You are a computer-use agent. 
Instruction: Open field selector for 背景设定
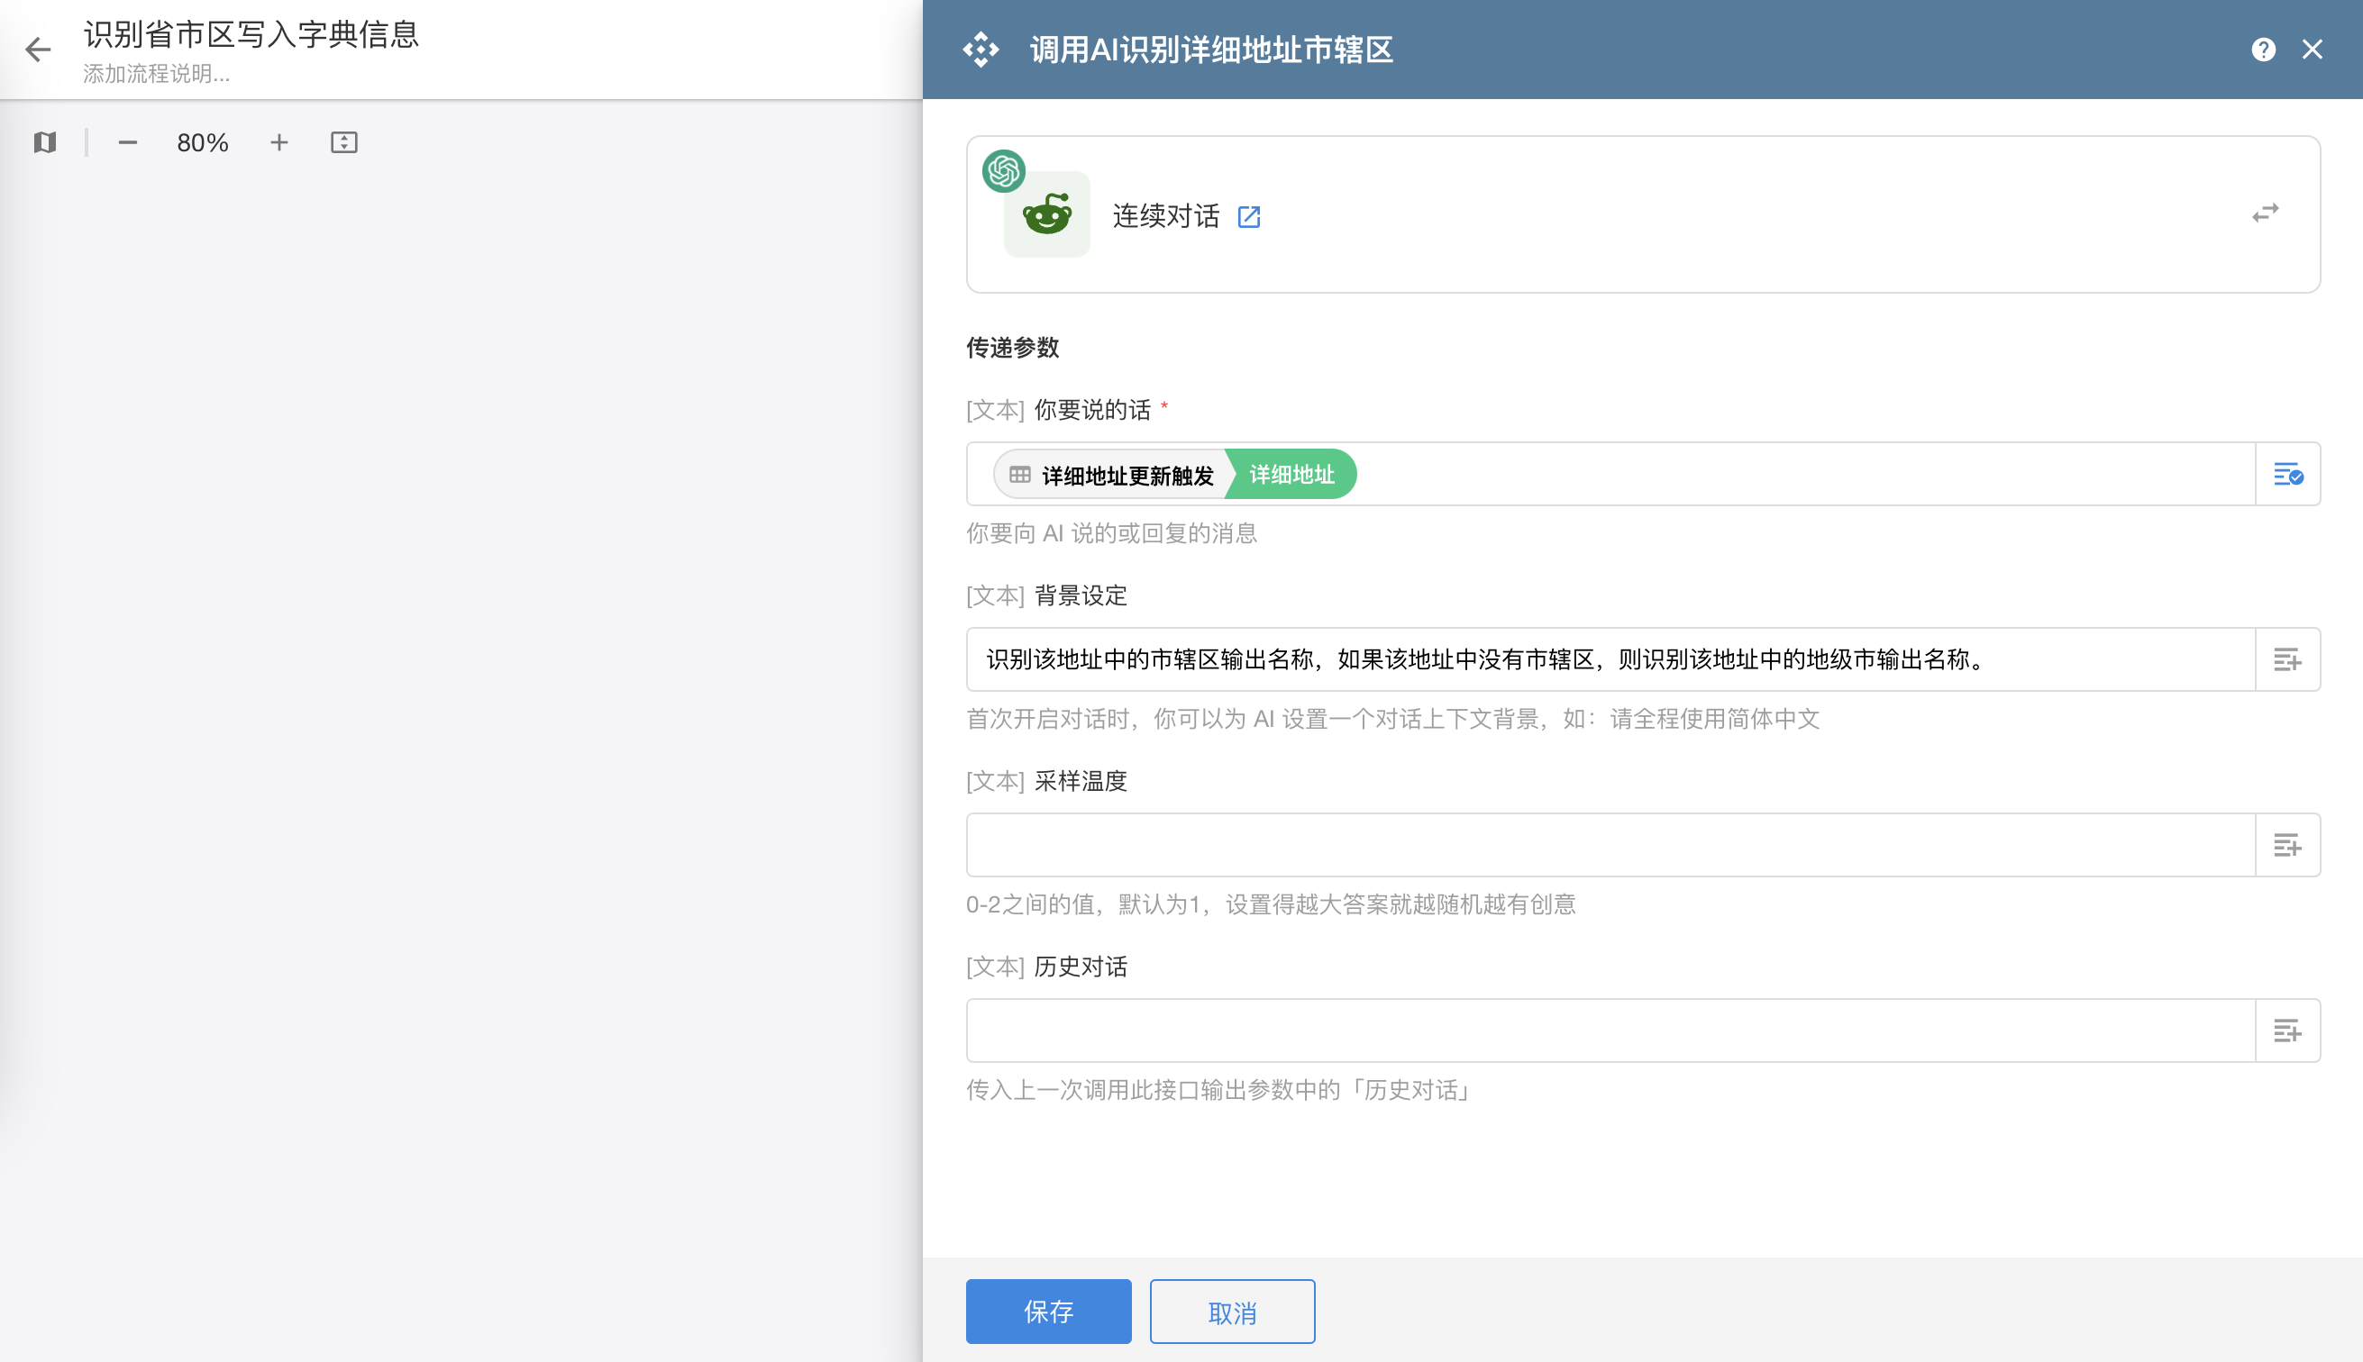point(2287,659)
